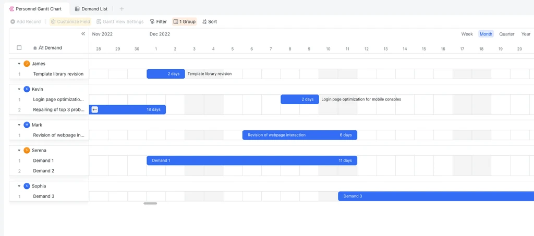Open Gantt View Settings
Screen dimensions: 534x236
pyautogui.click(x=120, y=22)
